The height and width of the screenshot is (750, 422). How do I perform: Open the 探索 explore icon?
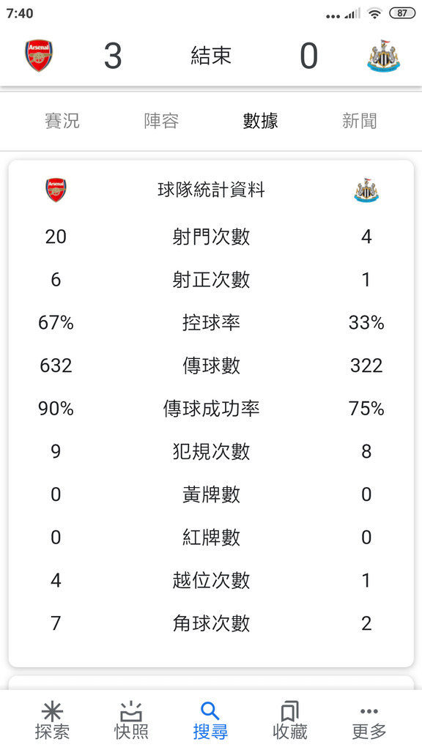coord(52,711)
